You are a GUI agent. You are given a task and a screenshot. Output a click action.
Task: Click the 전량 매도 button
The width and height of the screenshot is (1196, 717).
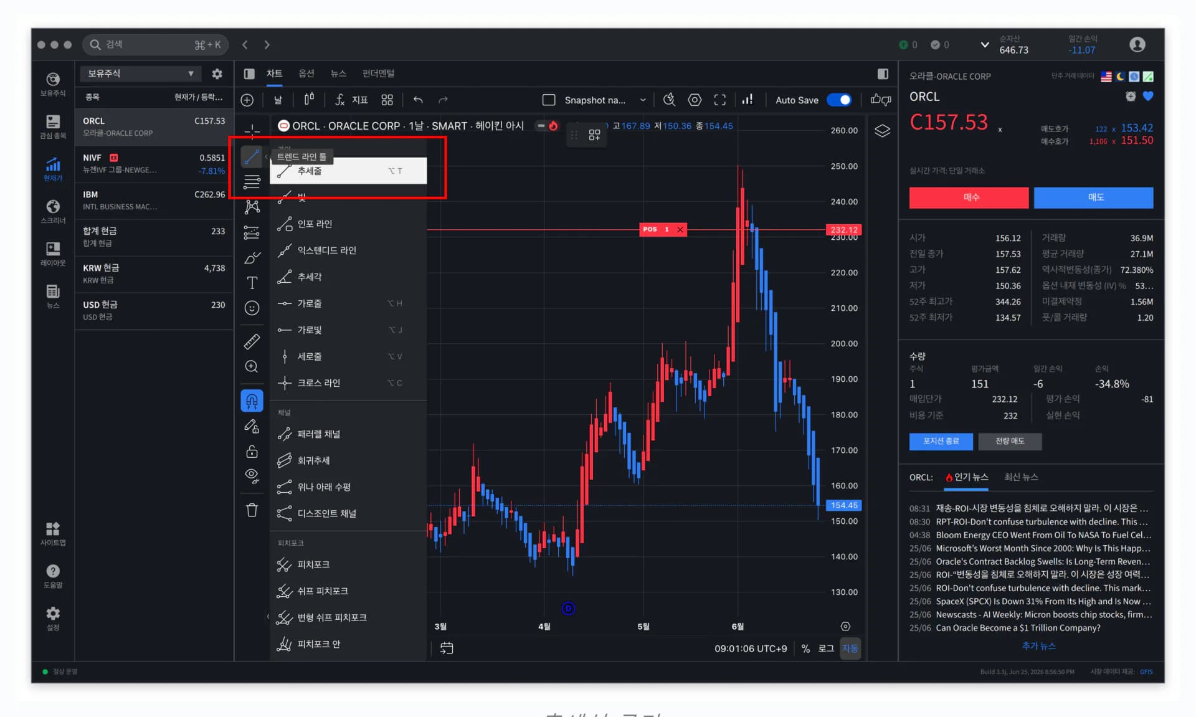[1010, 441]
